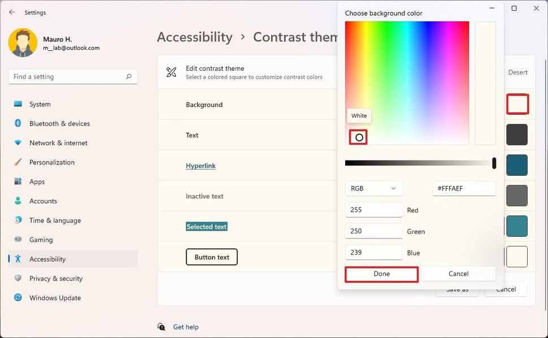This screenshot has height=338, width=548.
Task: Open the RGB color format dropdown
Action: (374, 188)
